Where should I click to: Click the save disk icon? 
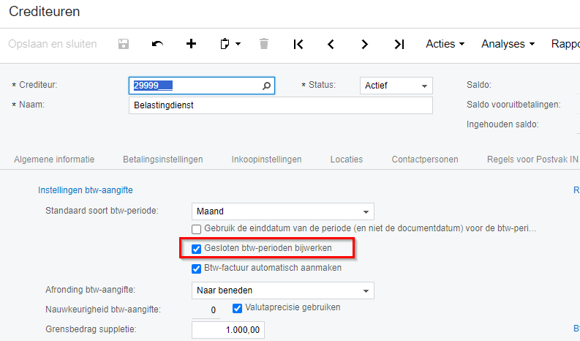click(124, 44)
